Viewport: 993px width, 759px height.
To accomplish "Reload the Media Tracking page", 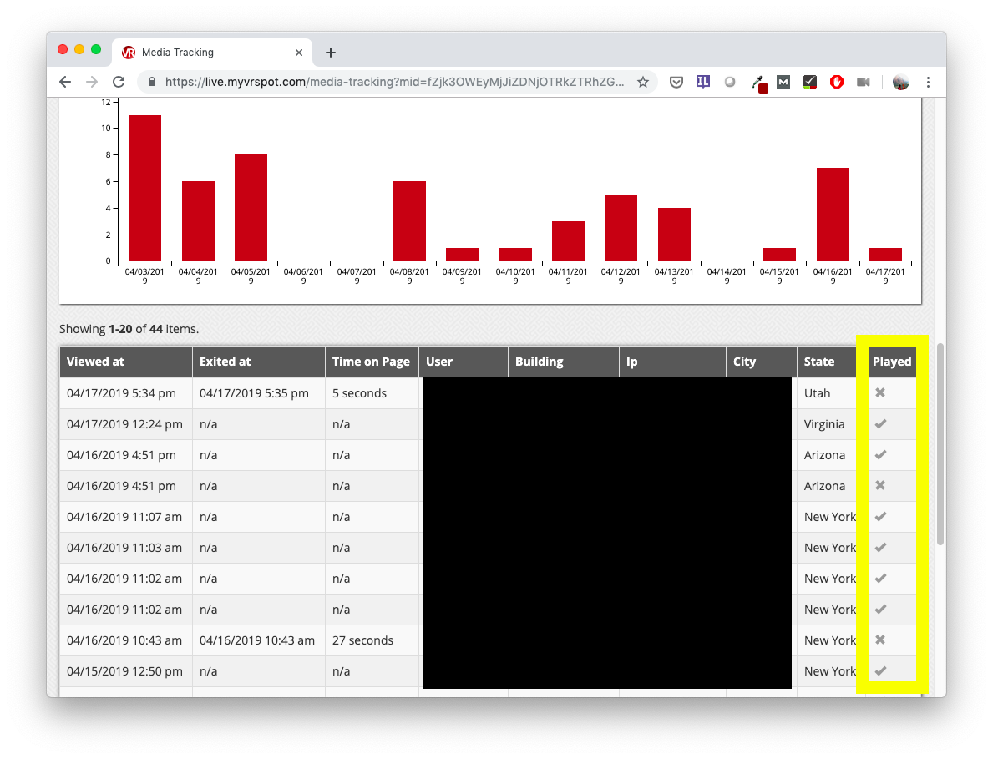I will tap(119, 82).
